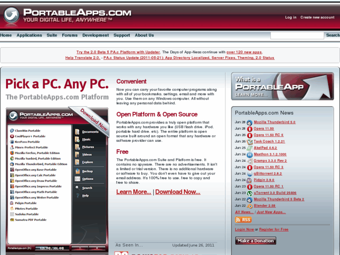Open the over 120 new apps link
Viewport: 340px width, 255px height.
pyautogui.click(x=244, y=52)
